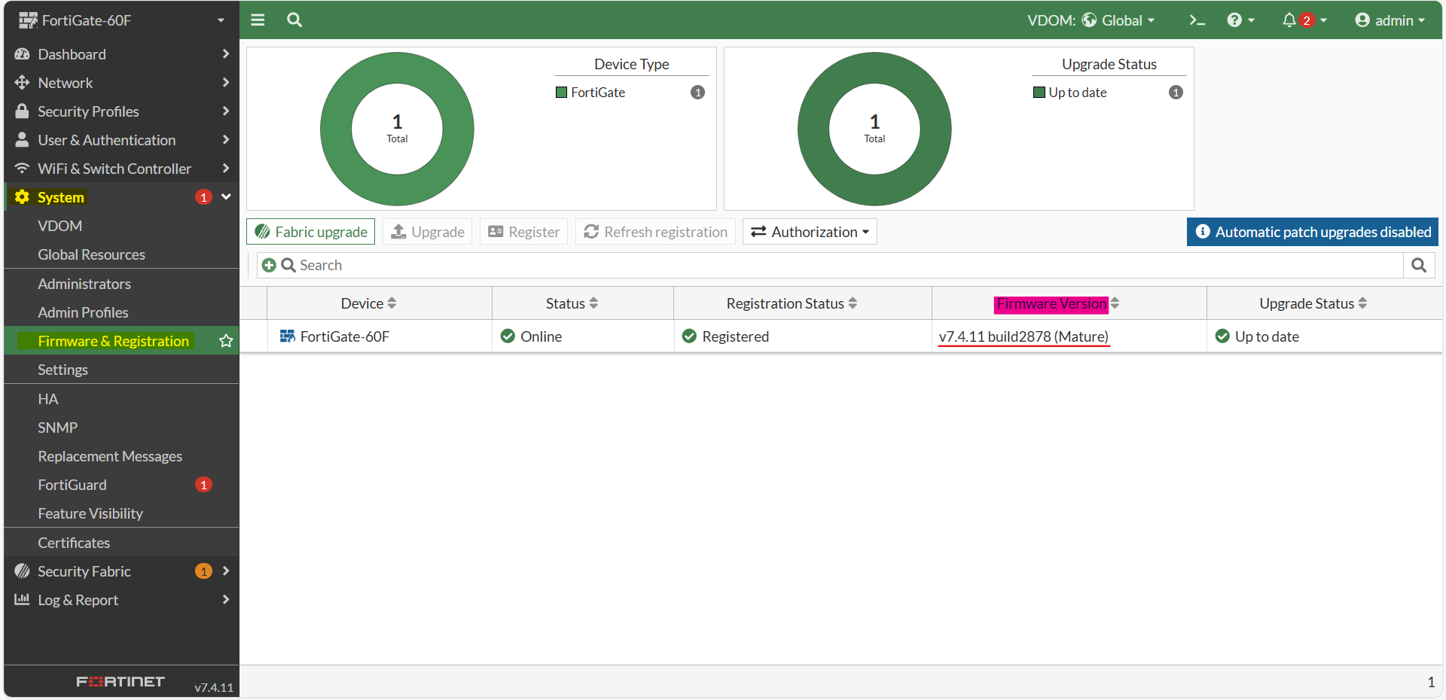The image size is (1446, 700).
Task: Open the CLI console icon
Action: pos(1197,20)
